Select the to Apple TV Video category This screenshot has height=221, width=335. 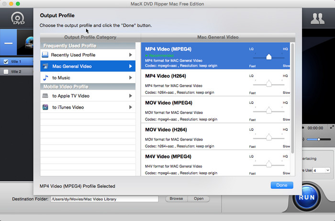[88, 96]
